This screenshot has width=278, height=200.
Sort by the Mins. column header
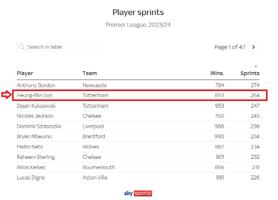tap(217, 73)
